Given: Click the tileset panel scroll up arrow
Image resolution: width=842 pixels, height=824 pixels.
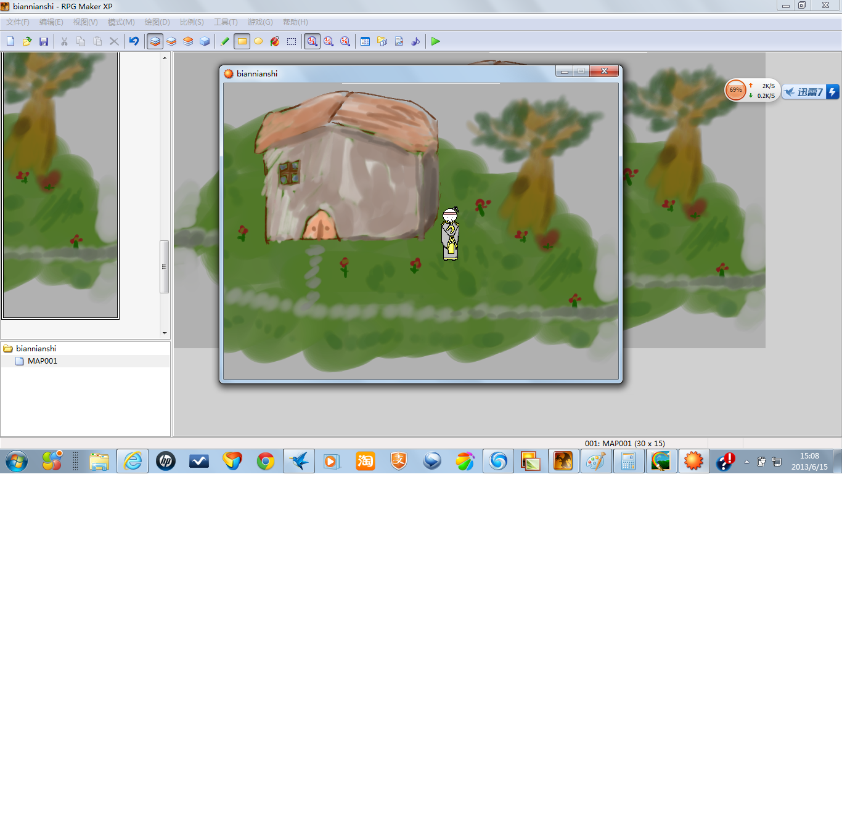Looking at the screenshot, I should click(x=165, y=57).
